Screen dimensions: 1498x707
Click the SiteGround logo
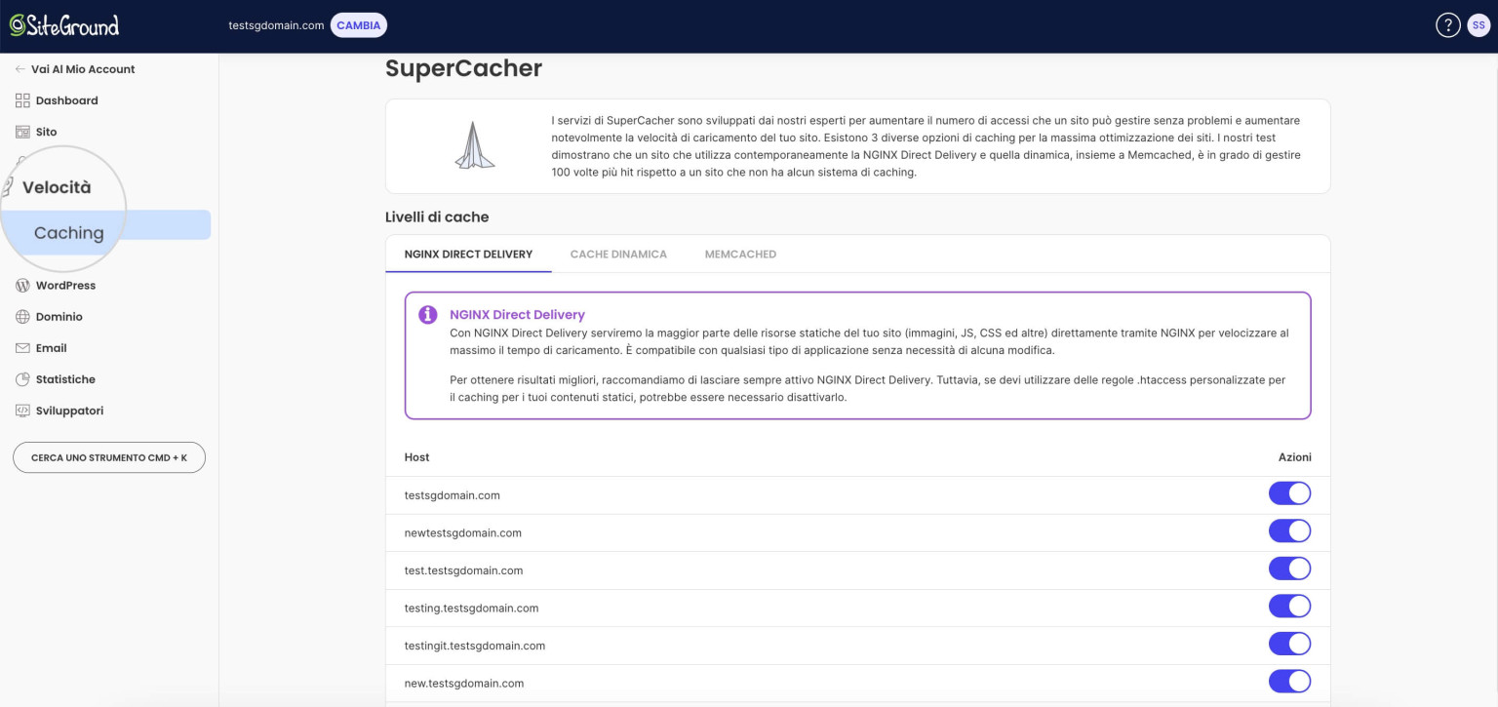[64, 25]
